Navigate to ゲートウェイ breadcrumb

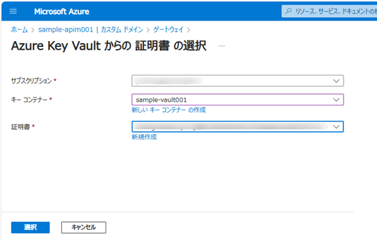169,30
